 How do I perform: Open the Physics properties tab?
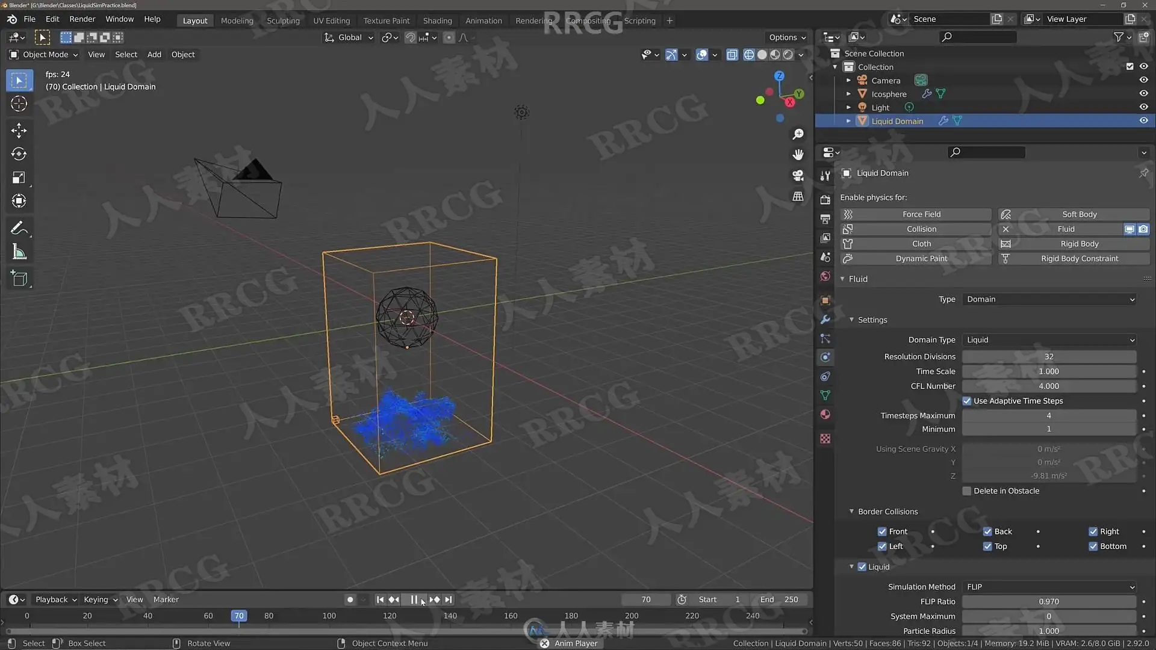point(825,357)
